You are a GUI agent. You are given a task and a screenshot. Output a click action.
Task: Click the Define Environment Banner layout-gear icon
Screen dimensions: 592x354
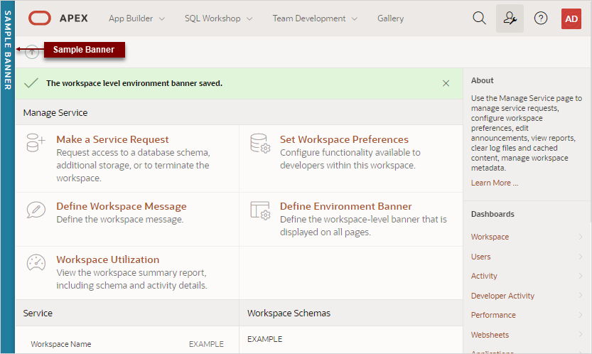point(260,210)
